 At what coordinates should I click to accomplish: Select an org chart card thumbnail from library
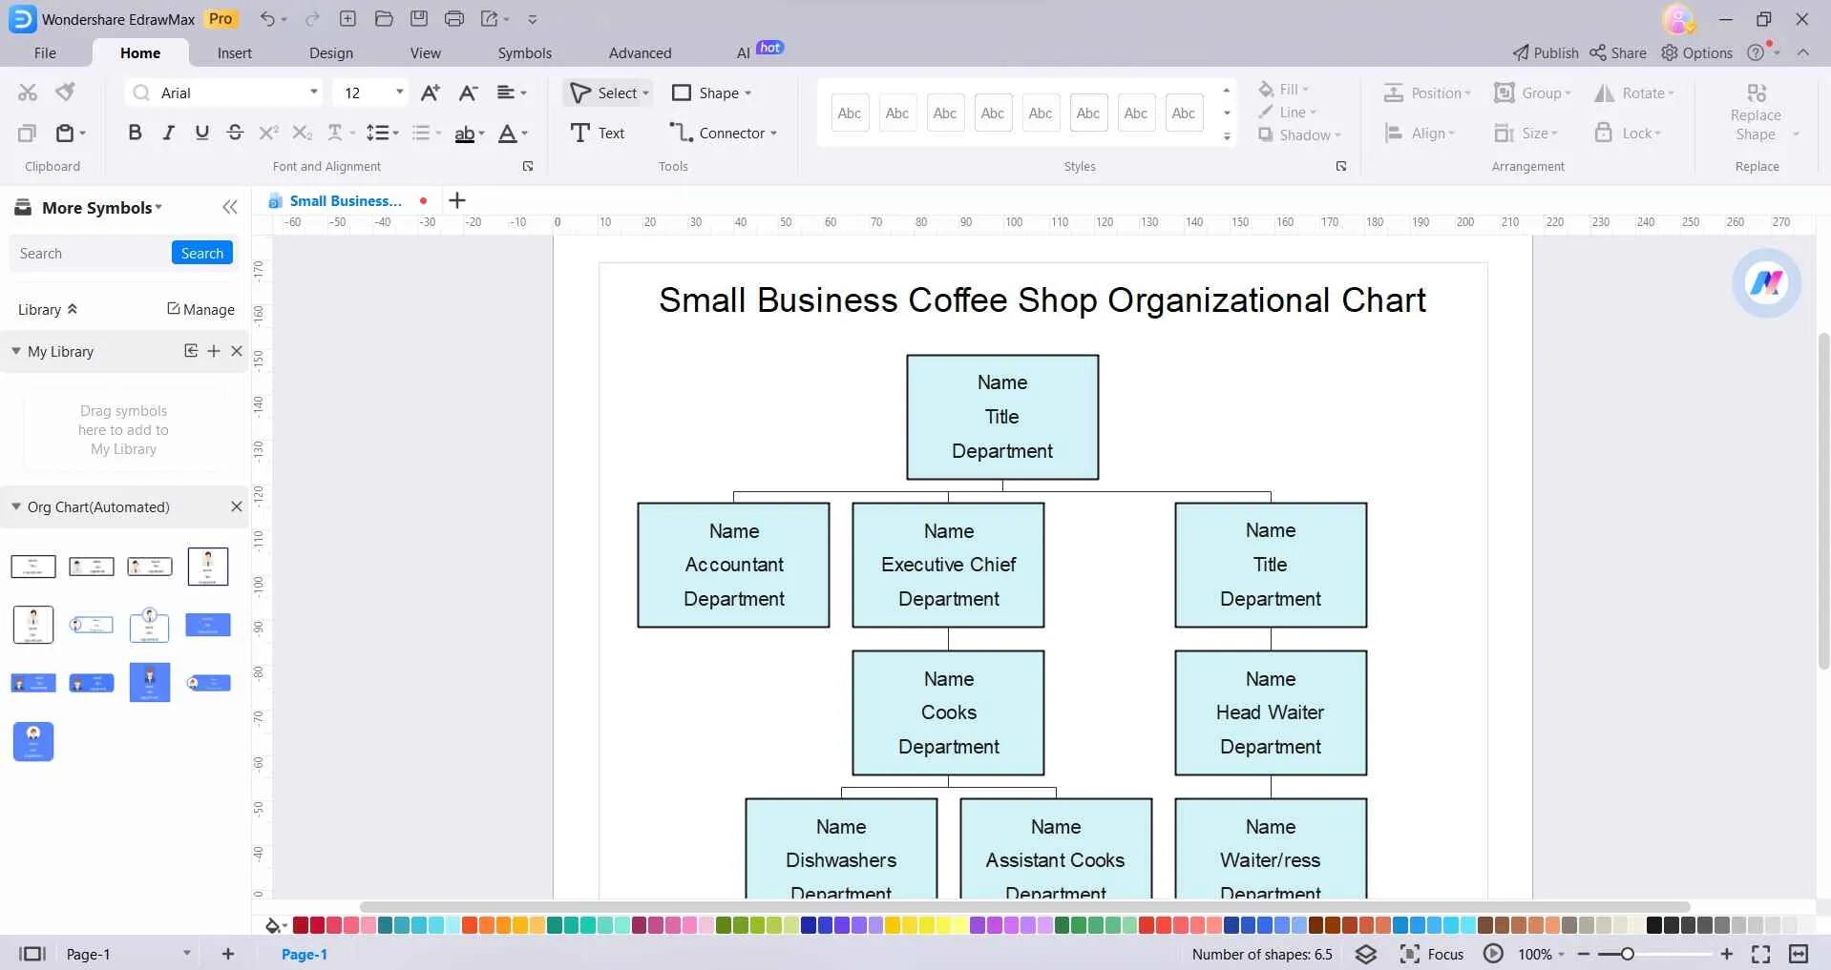32,566
